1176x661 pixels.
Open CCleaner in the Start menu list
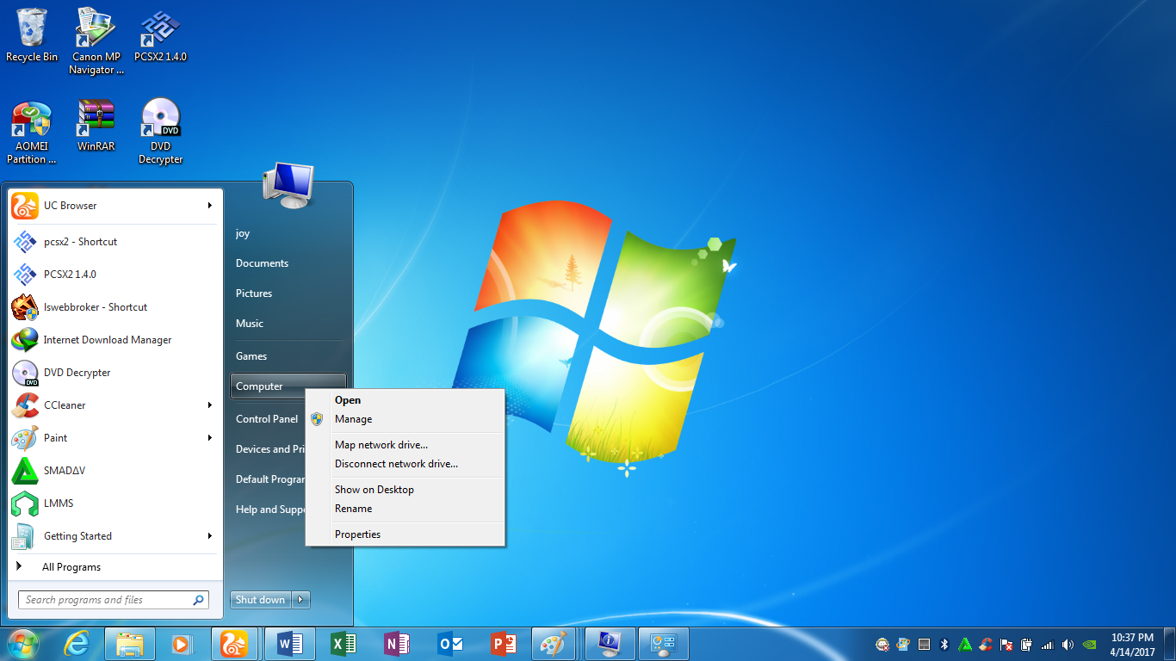point(115,405)
